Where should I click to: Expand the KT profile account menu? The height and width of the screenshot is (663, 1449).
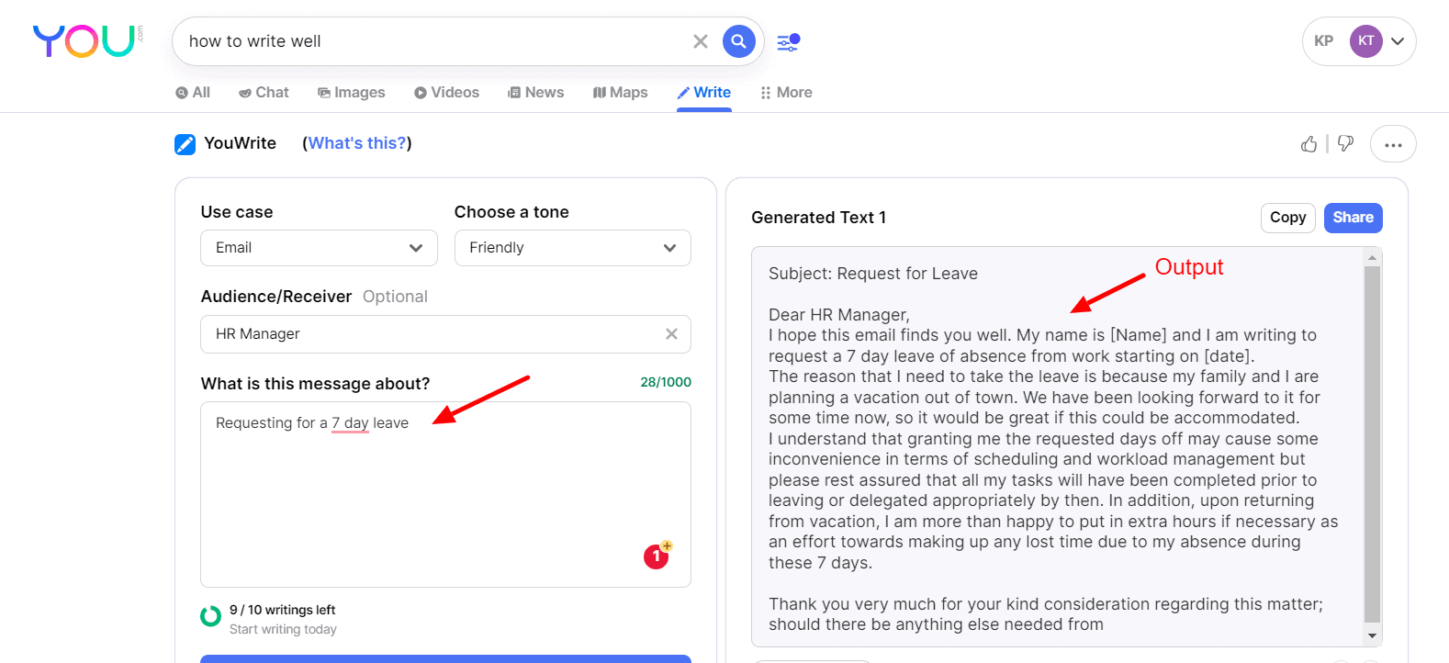(x=1397, y=41)
